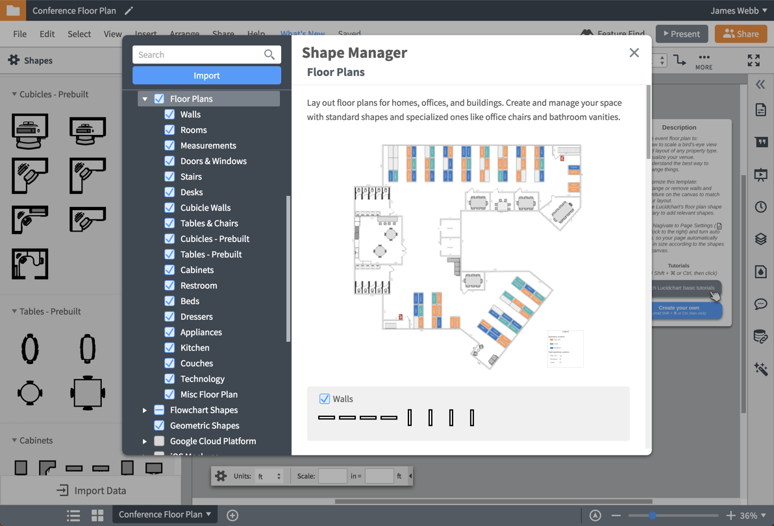Open the File menu
This screenshot has width=774, height=526.
(x=19, y=34)
